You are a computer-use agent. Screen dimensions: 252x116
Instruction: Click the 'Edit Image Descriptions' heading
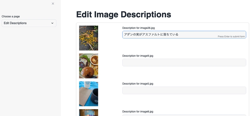[123, 14]
